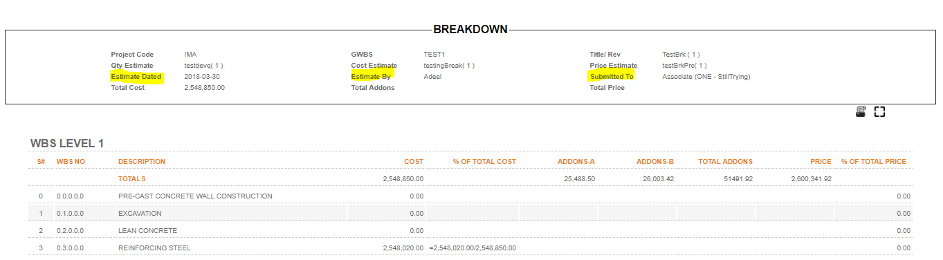The height and width of the screenshot is (260, 943).
Task: Click the highlighted Submitted To label
Action: [x=612, y=77]
